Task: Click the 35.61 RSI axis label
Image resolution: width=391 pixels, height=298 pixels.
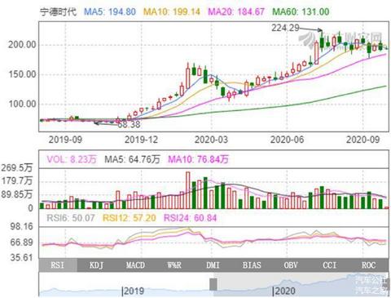Action: coord(21,257)
